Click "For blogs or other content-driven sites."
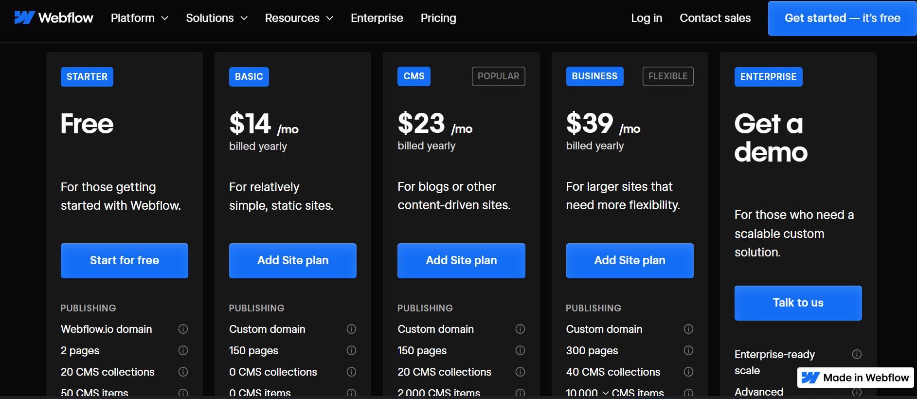The image size is (917, 399). click(x=454, y=196)
